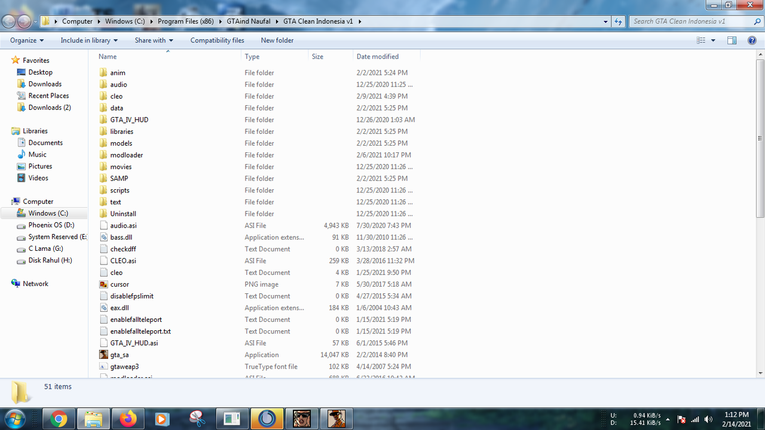Open Snipping Tool from the taskbar
The width and height of the screenshot is (765, 430).
[x=197, y=419]
